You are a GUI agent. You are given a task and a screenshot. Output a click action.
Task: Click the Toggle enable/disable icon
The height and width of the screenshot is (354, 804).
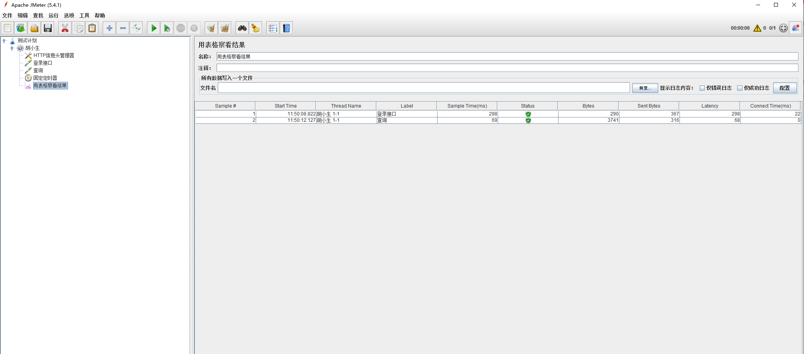coord(136,28)
